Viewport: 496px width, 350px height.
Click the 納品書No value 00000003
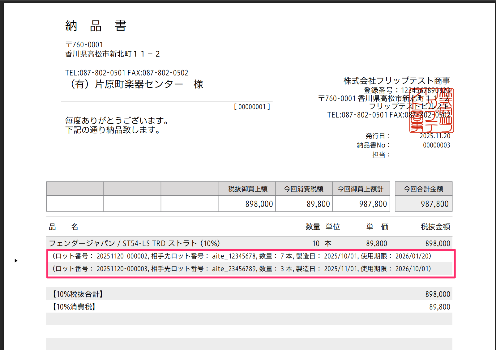point(436,145)
